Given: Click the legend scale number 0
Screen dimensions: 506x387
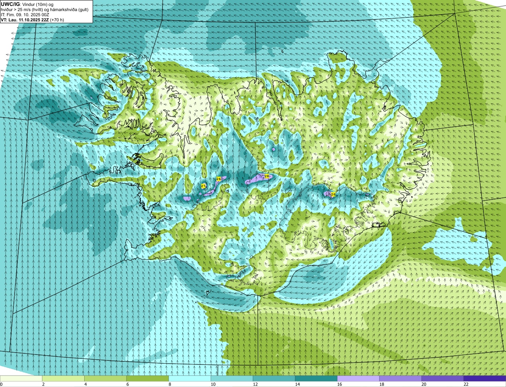Looking at the screenshot, I should [2, 384].
